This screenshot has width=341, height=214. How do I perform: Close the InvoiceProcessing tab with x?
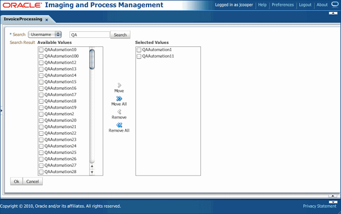[46, 20]
